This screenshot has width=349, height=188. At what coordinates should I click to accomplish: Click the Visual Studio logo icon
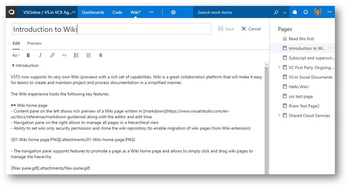tap(11, 12)
